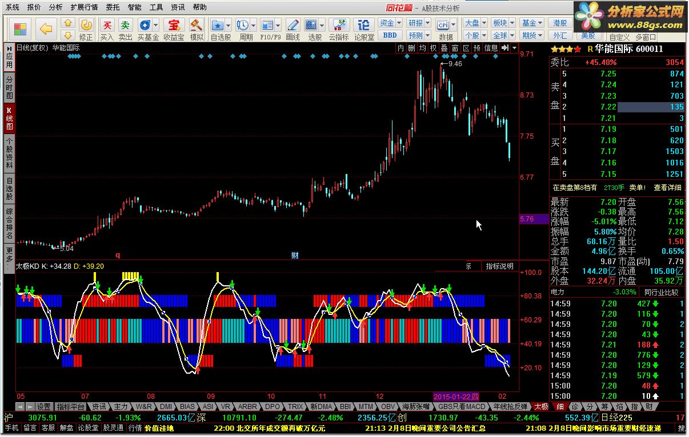Click the left scroll arrow beside 设置

point(20,407)
